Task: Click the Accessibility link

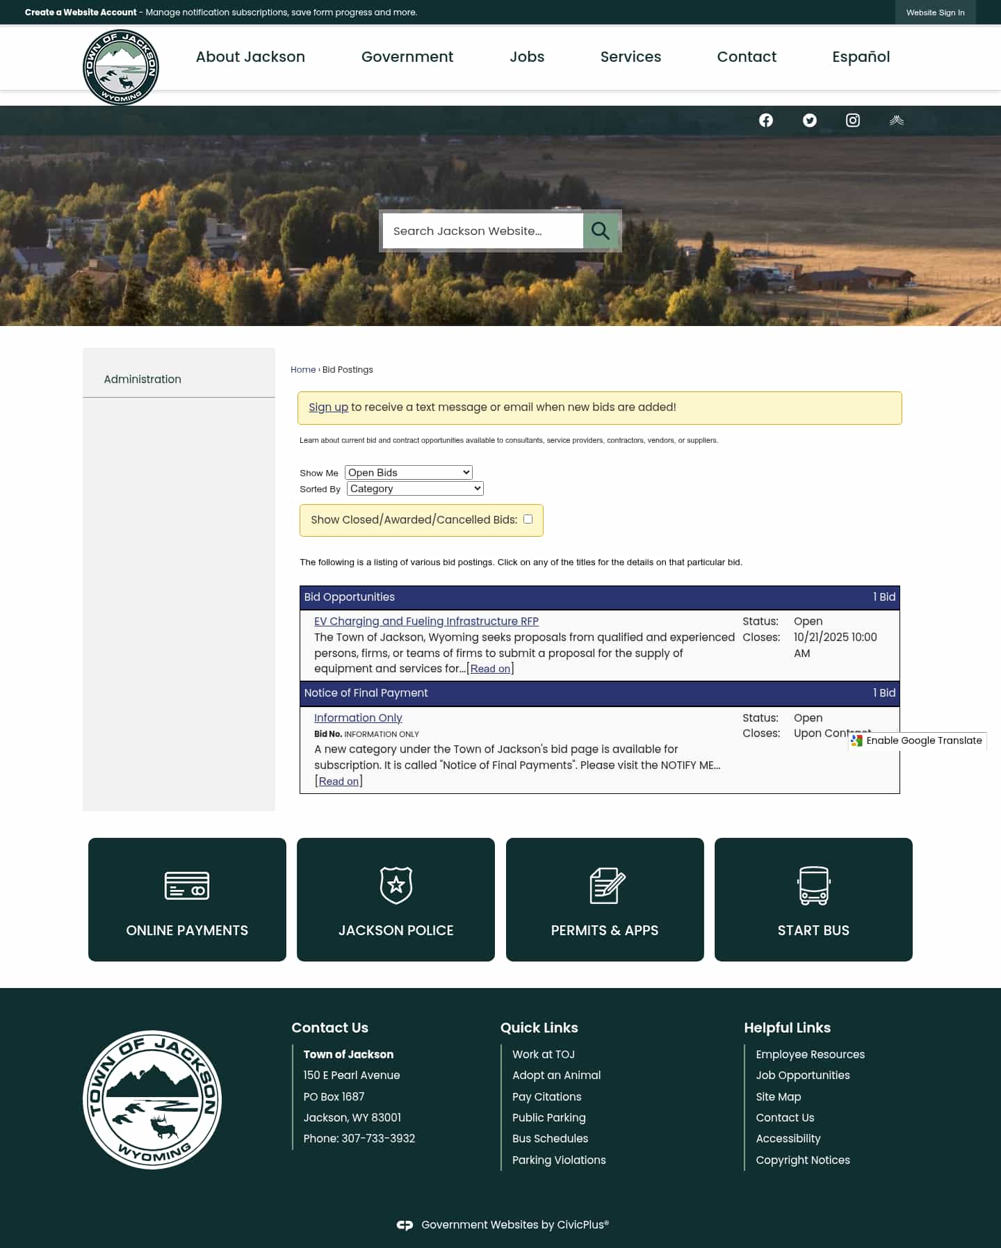Action: pos(788,1139)
